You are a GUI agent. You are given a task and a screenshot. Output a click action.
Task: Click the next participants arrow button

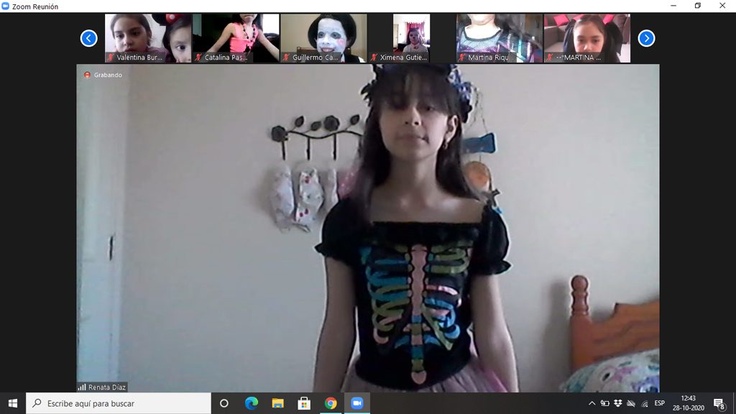pos(646,38)
